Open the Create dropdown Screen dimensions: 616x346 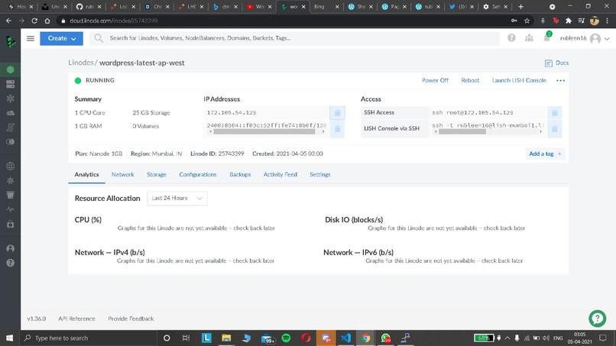coord(61,38)
